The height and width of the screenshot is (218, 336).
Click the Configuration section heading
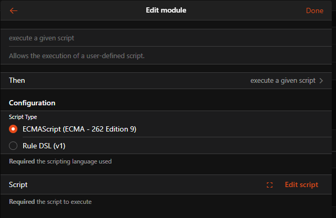[x=32, y=103]
